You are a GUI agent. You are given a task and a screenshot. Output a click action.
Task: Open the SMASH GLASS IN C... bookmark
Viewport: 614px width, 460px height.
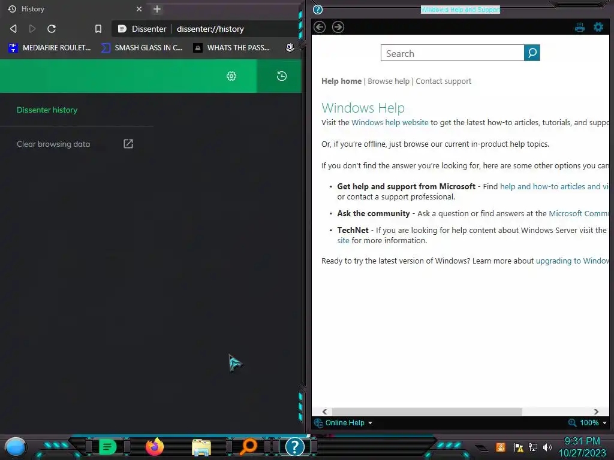click(x=142, y=48)
